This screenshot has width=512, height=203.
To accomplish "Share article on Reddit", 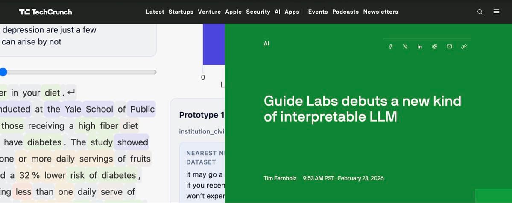I will pyautogui.click(x=435, y=46).
